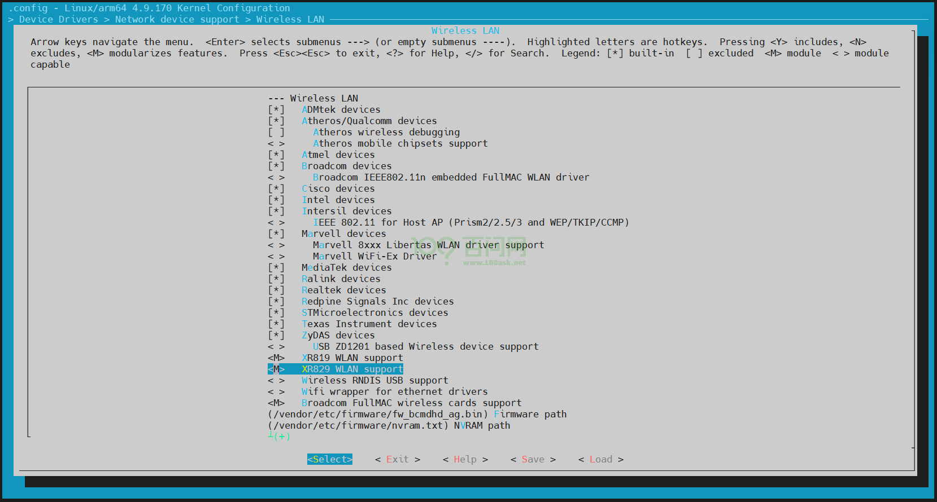Select Atheros mobile chipsets support tristate
Screen dimensions: 937x502
coord(276,143)
